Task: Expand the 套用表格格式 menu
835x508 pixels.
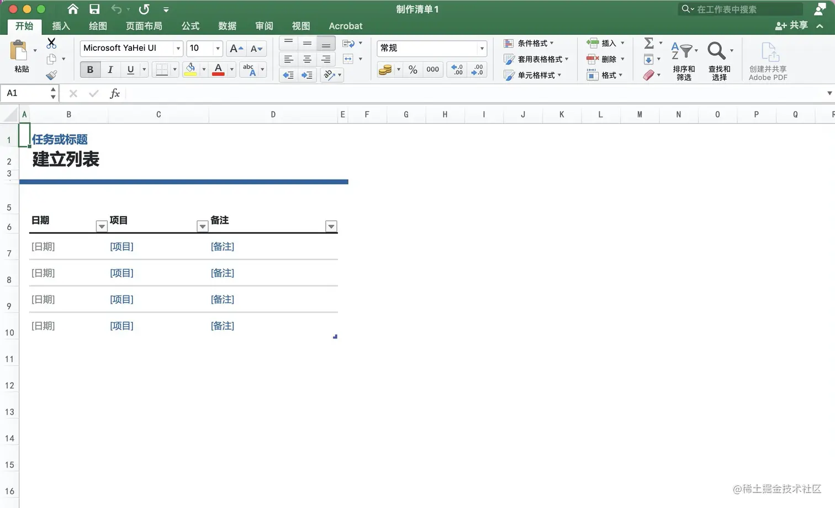Action: 536,59
